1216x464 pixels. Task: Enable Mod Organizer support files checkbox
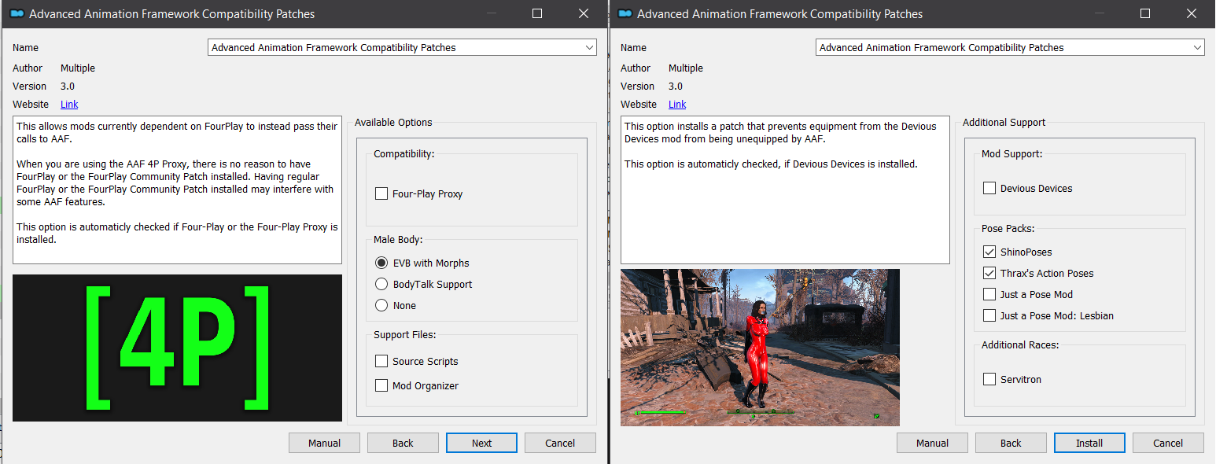(381, 385)
